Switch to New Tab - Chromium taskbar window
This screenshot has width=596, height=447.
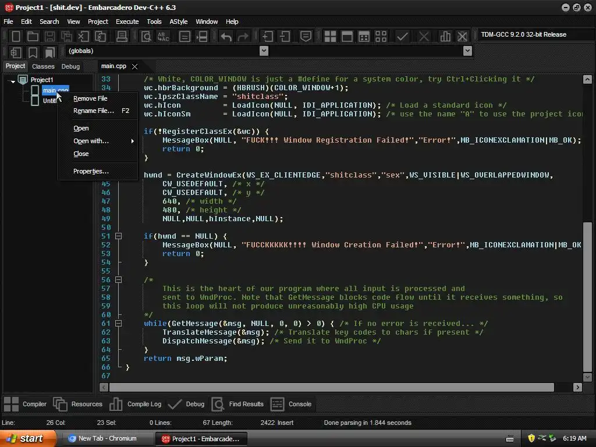107,439
